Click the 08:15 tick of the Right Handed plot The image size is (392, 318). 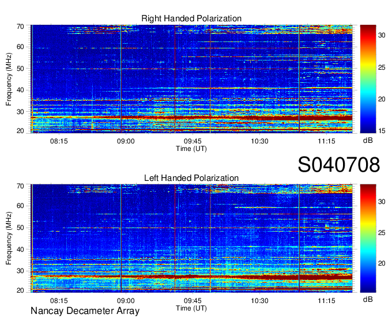point(59,141)
